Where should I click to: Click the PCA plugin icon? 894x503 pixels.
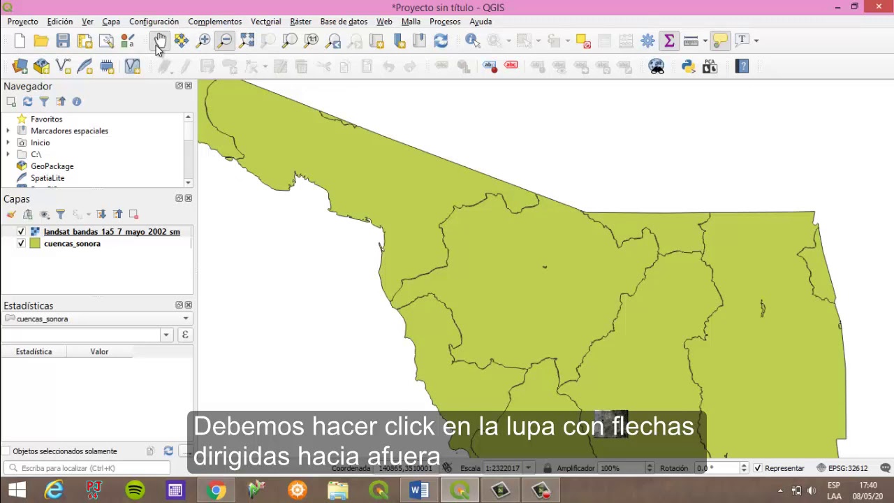point(710,66)
